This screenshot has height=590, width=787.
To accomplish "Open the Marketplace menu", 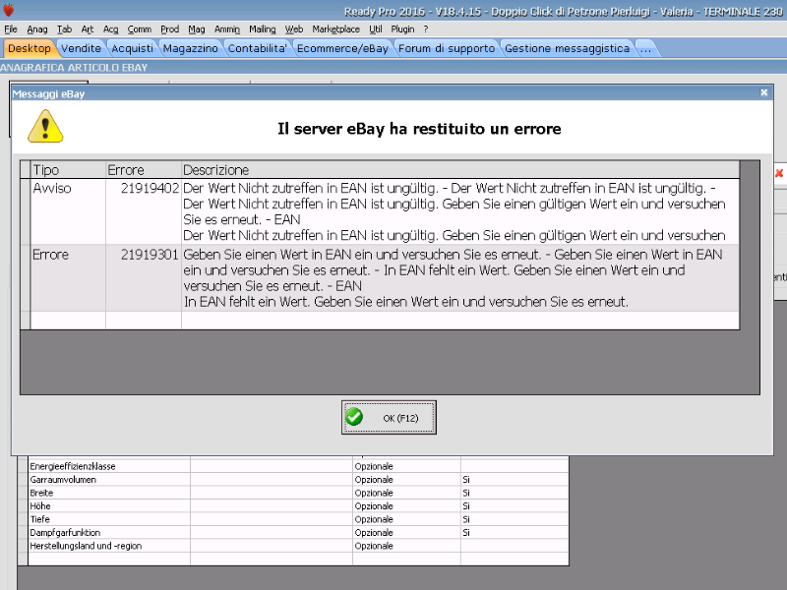I will click(335, 29).
